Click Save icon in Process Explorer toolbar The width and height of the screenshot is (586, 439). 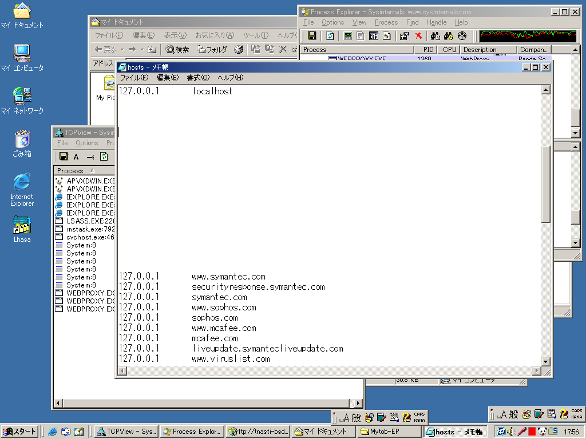(x=312, y=36)
